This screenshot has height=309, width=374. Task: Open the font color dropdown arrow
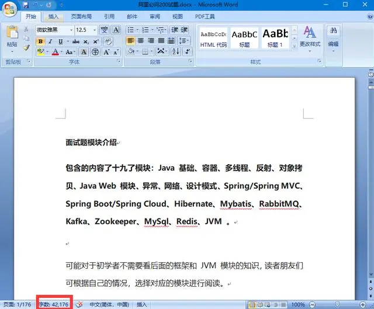(61, 52)
